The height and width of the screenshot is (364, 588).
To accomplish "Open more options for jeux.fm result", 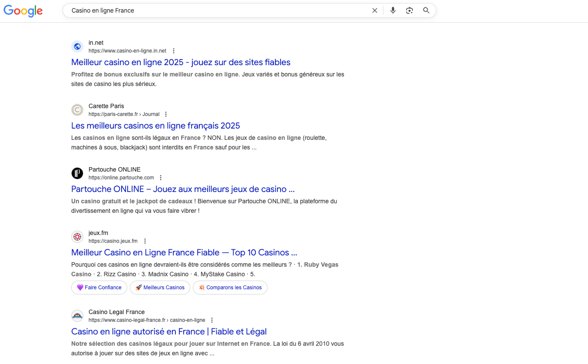I will coord(145,241).
